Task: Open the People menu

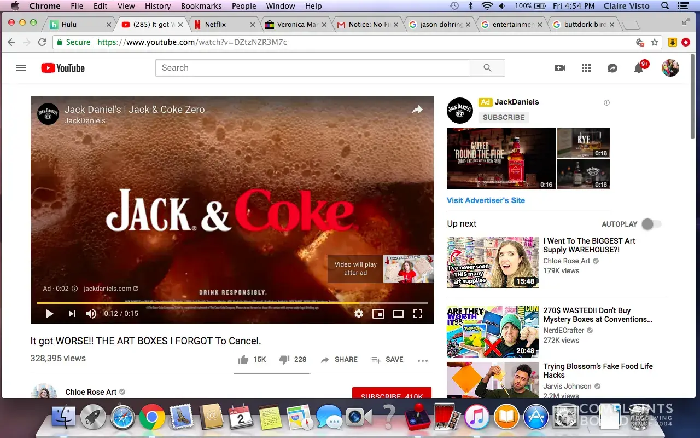Action: pos(244,6)
